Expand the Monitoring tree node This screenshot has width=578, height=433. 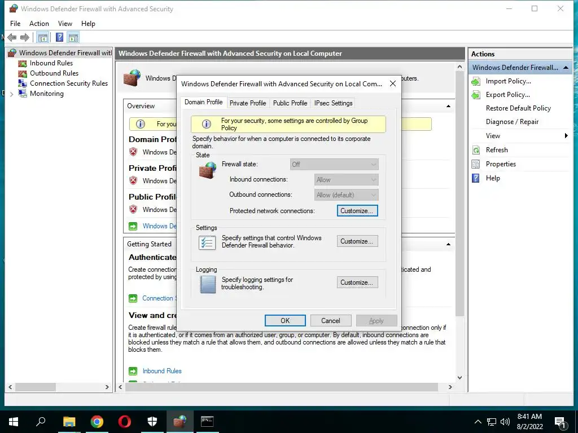(11, 94)
